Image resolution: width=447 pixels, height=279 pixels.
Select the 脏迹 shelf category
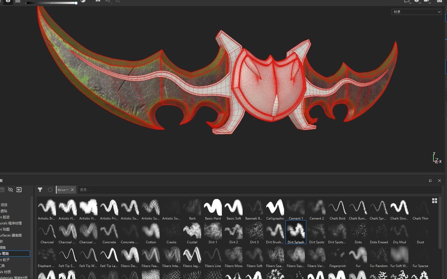pos(5,217)
